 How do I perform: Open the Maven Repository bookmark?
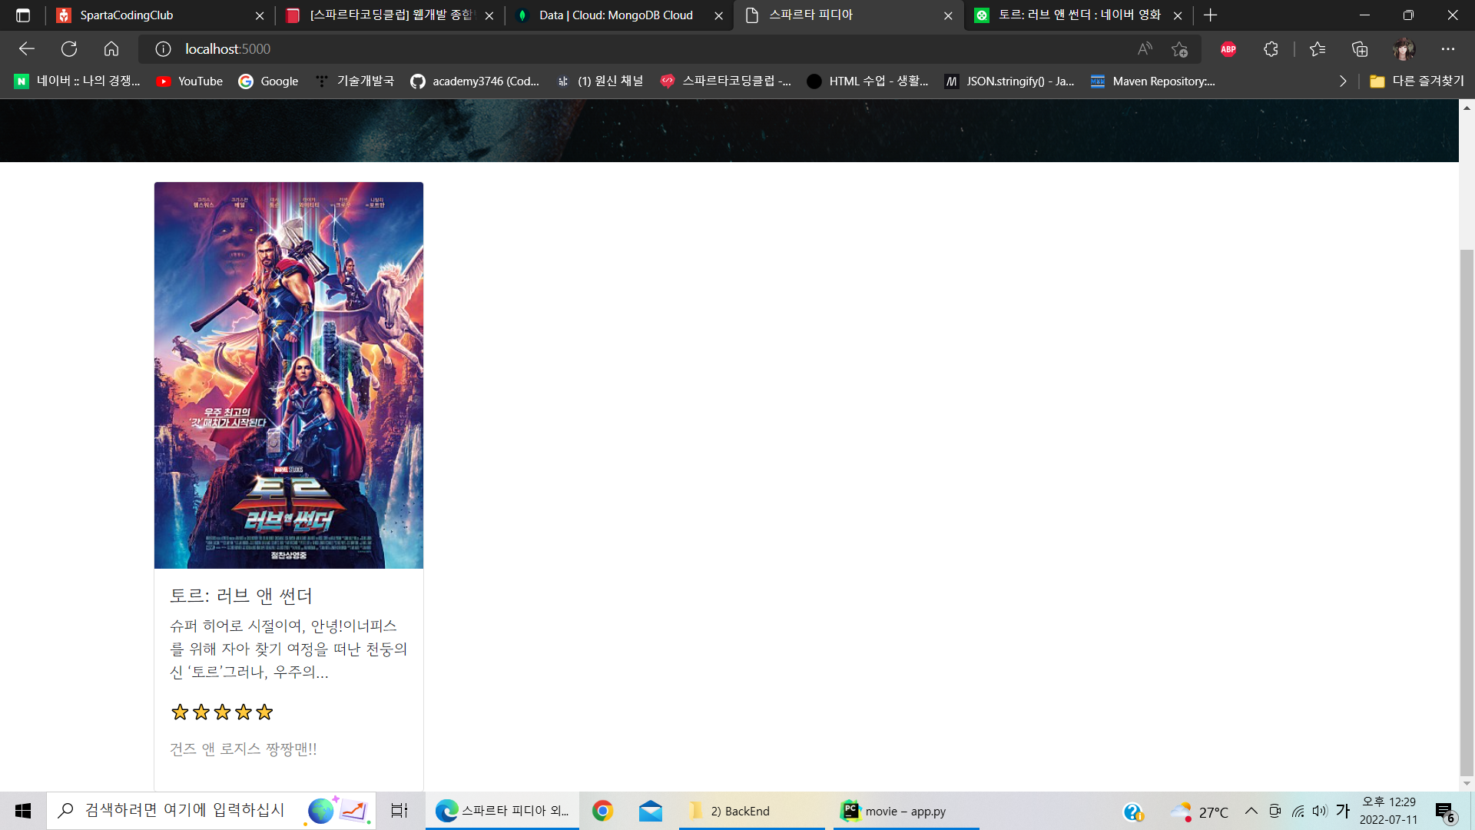pos(1153,81)
